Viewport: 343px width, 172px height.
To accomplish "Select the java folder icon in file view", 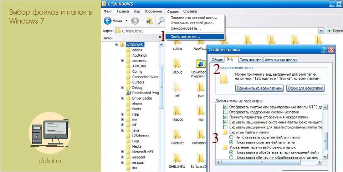I will pyautogui.click(x=200, y=87).
